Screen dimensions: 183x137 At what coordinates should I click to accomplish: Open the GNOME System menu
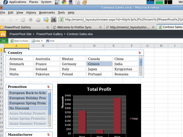click(46, 2)
